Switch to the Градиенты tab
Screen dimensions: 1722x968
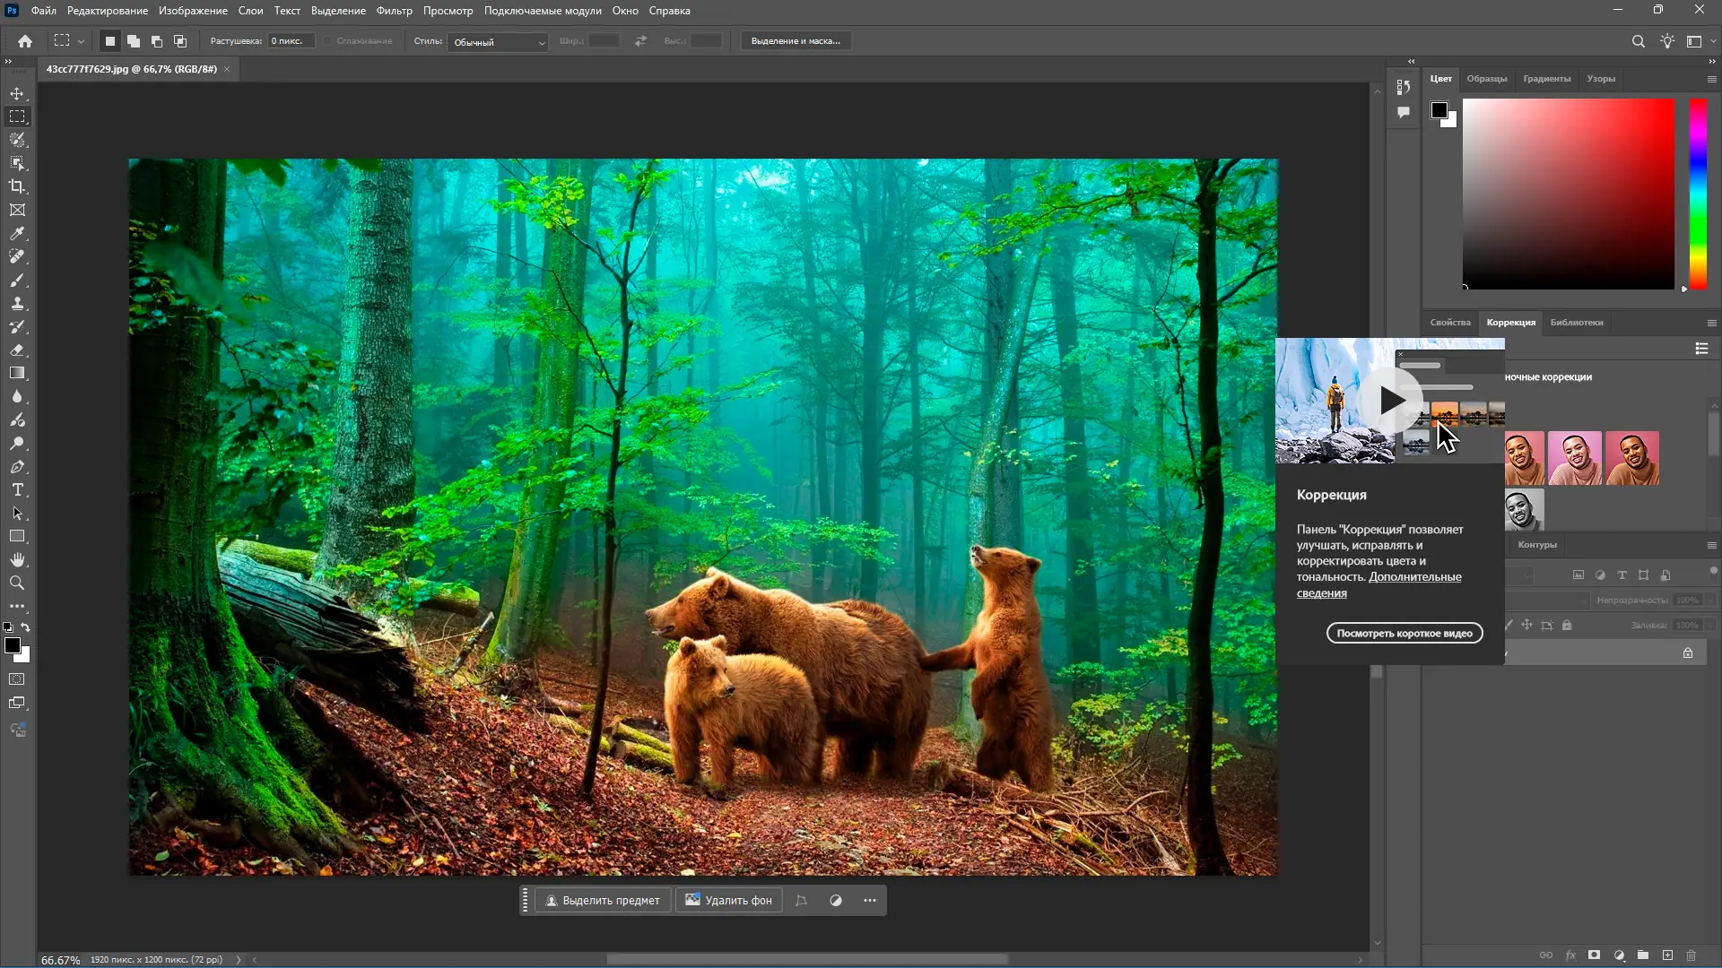pos(1546,79)
